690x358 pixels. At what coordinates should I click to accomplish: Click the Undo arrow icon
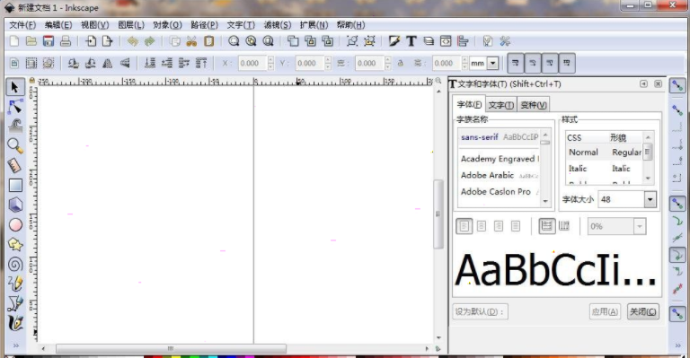coord(132,41)
